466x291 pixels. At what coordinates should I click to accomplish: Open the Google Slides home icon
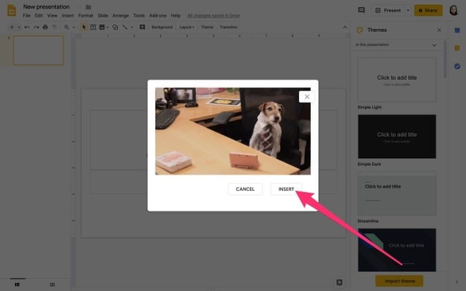pyautogui.click(x=11, y=11)
